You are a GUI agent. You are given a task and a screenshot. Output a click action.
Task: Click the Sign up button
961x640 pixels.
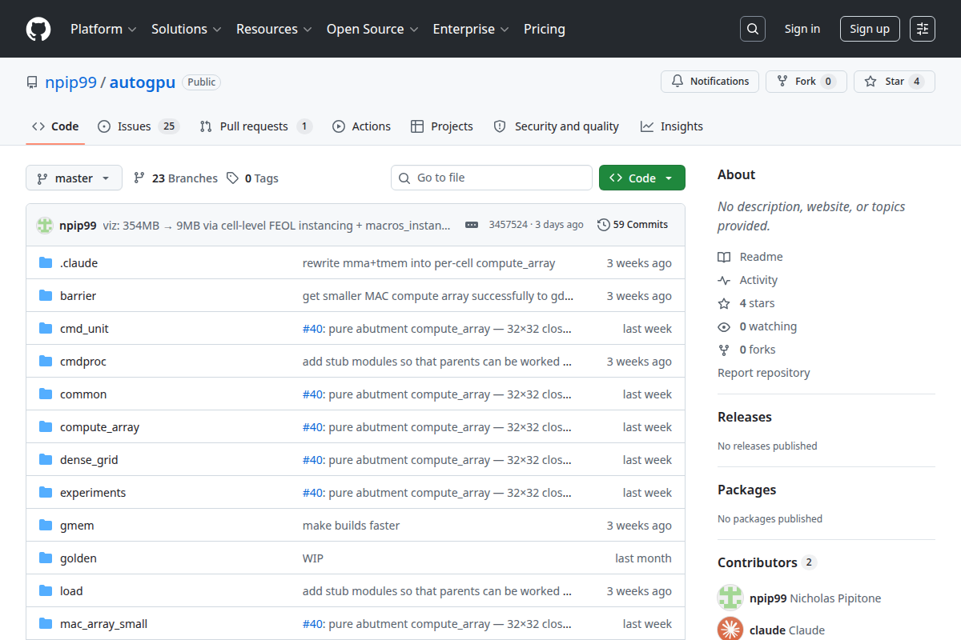pos(870,29)
